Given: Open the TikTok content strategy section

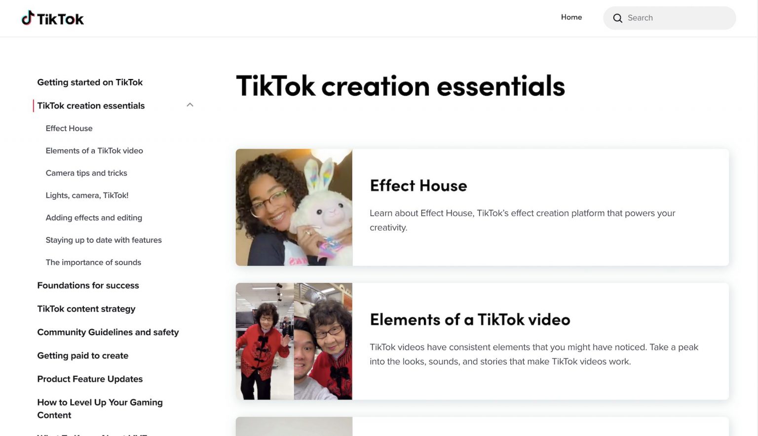Looking at the screenshot, I should 86,309.
